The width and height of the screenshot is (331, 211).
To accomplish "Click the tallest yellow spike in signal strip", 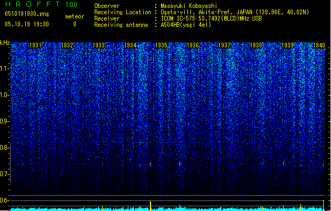I will 151,206.
